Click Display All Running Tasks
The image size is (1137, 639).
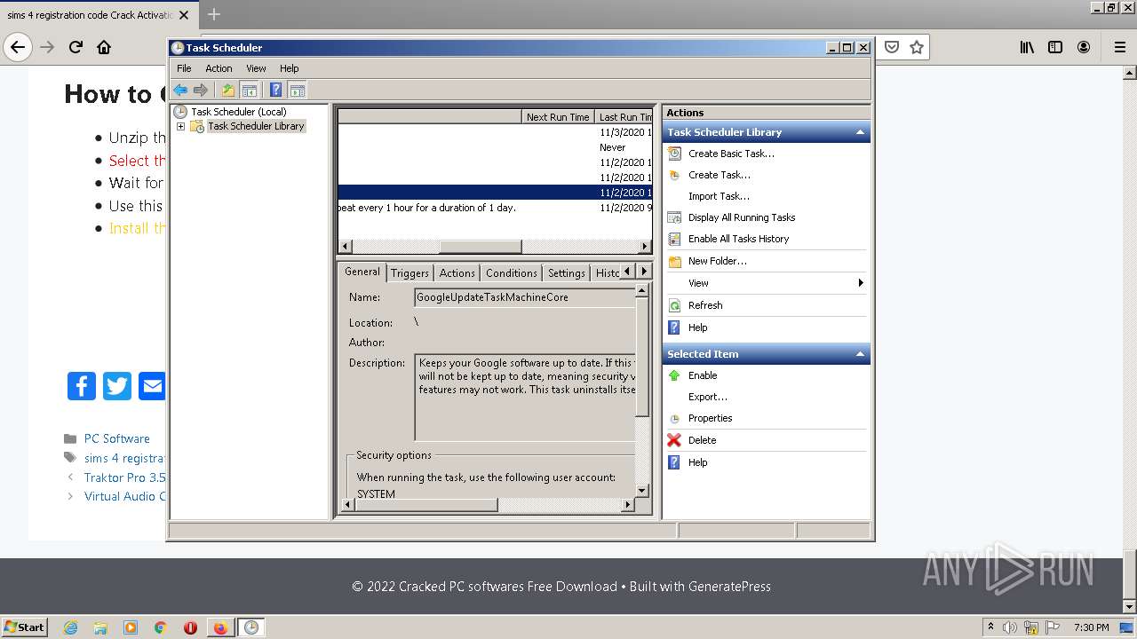pos(742,217)
